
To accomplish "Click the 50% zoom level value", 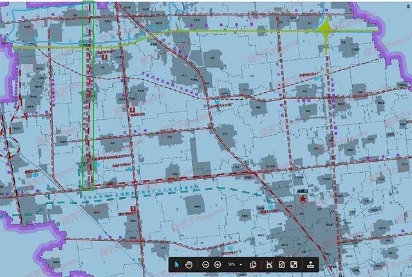I will 231,265.
